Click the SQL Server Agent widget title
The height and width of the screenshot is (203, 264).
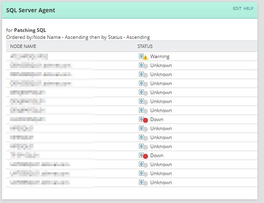click(31, 10)
